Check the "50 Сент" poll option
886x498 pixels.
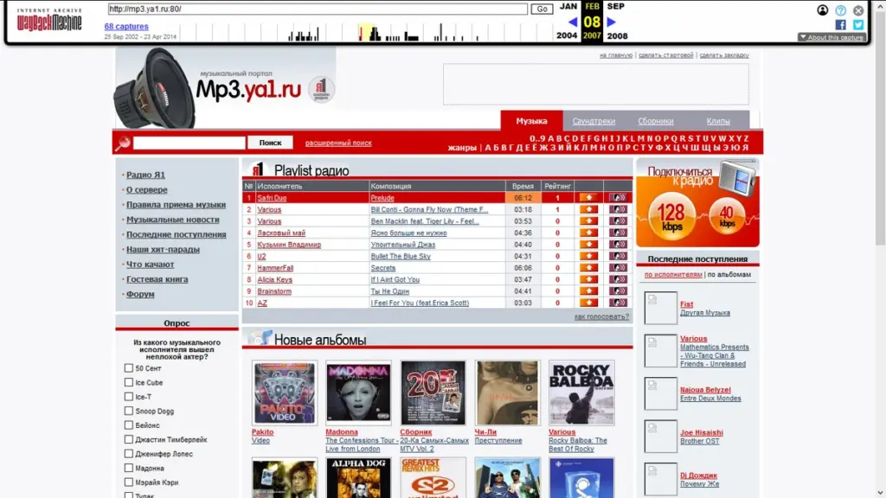coord(129,368)
